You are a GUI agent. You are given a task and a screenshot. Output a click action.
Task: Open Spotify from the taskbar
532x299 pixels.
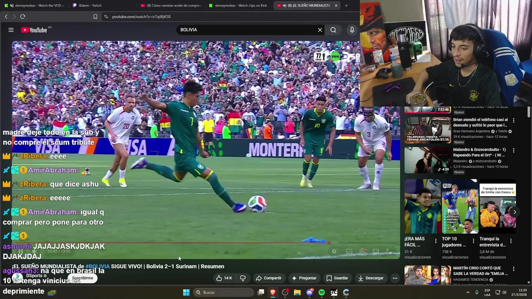click(322, 292)
